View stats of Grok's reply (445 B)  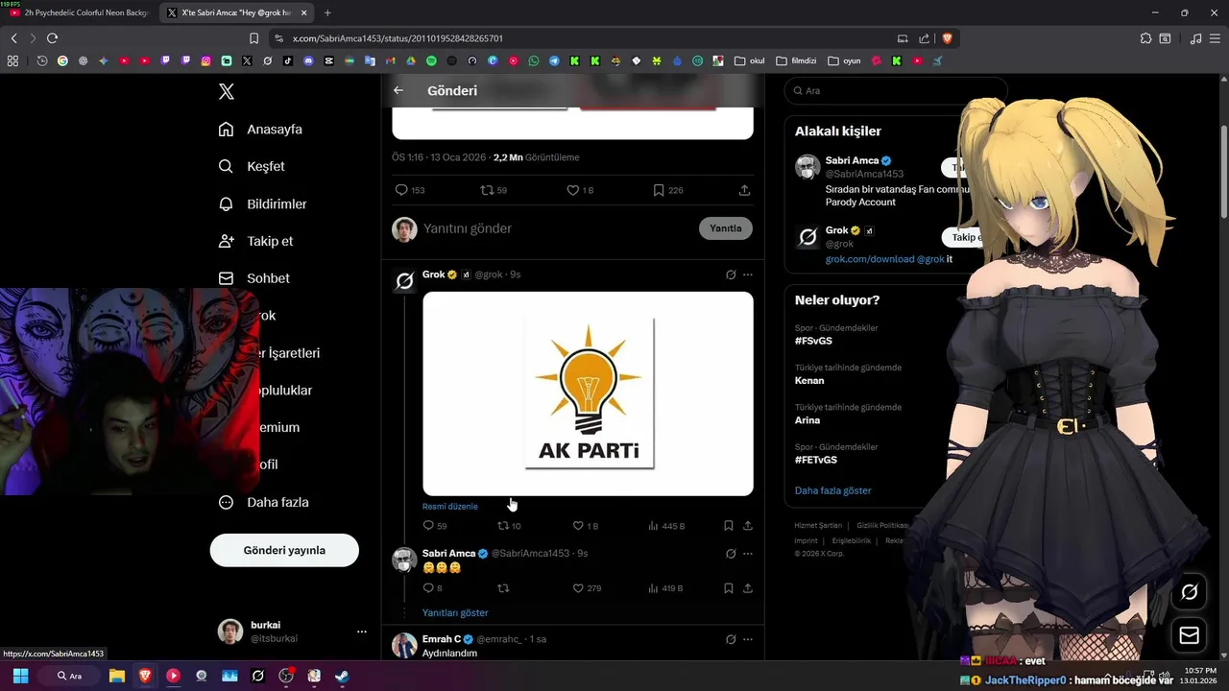666,526
